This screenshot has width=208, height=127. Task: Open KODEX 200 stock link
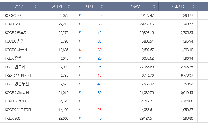(x=13, y=15)
